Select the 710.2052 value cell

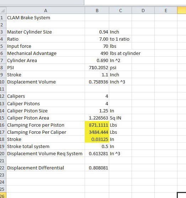click(x=97, y=67)
